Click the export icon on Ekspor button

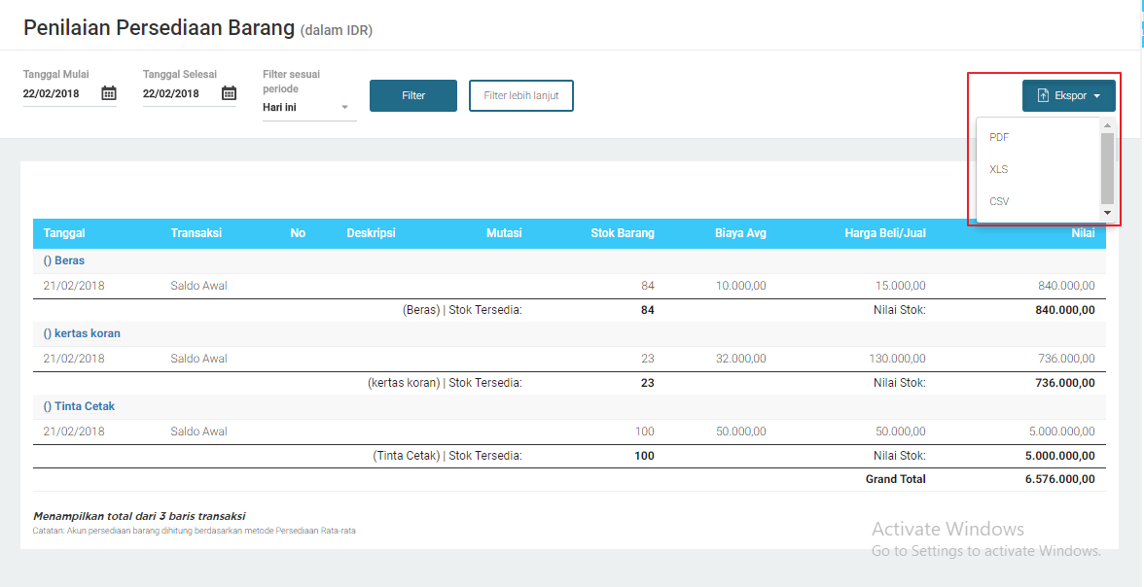click(1043, 96)
